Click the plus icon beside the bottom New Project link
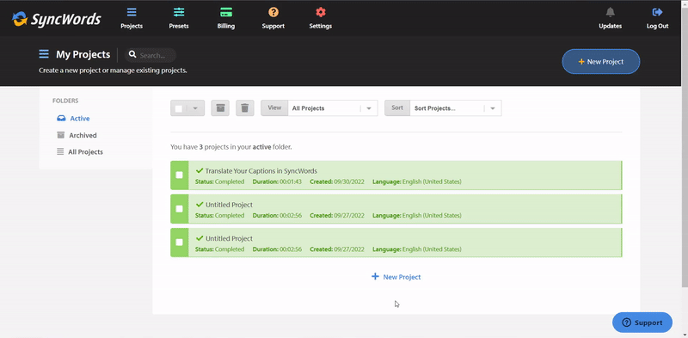The height and width of the screenshot is (338, 688). tap(375, 277)
